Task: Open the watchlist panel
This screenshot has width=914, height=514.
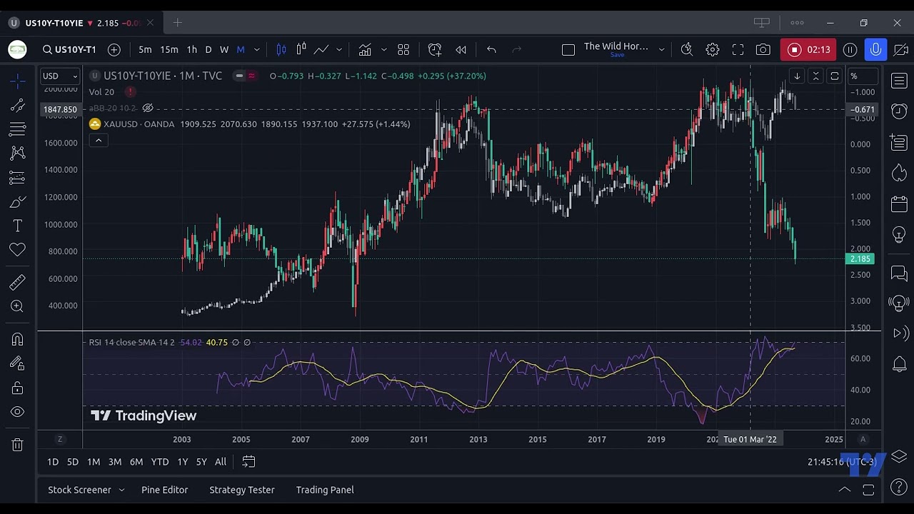Action: [x=900, y=81]
